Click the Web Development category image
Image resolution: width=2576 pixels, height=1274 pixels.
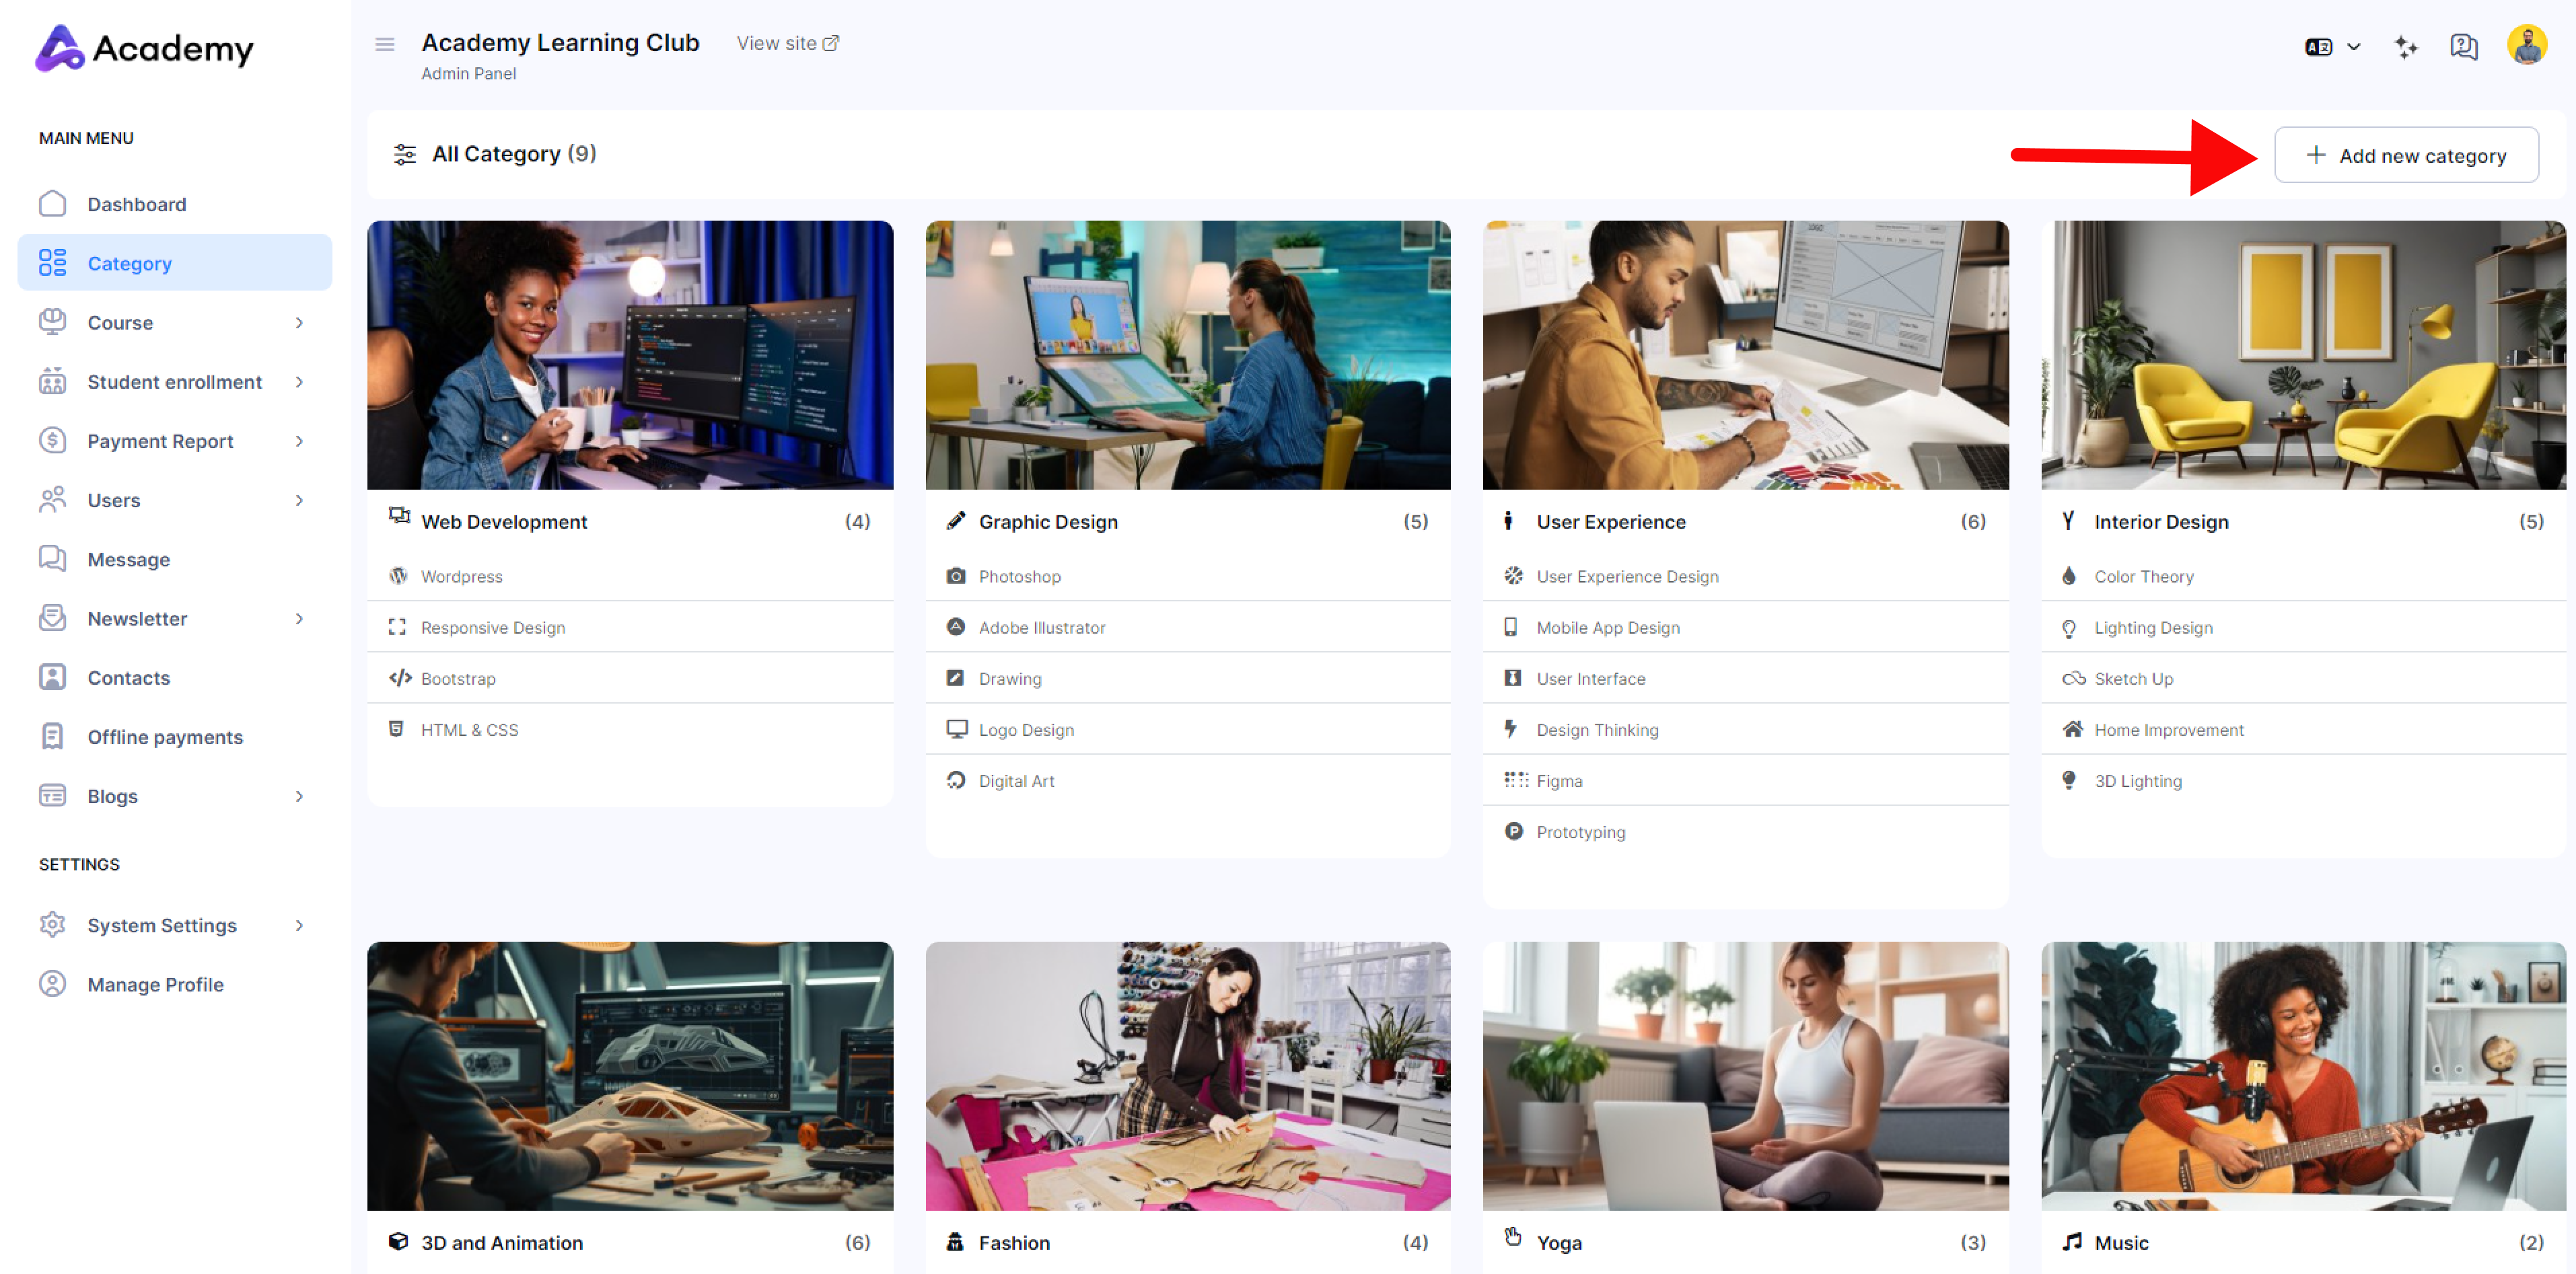[x=630, y=354]
